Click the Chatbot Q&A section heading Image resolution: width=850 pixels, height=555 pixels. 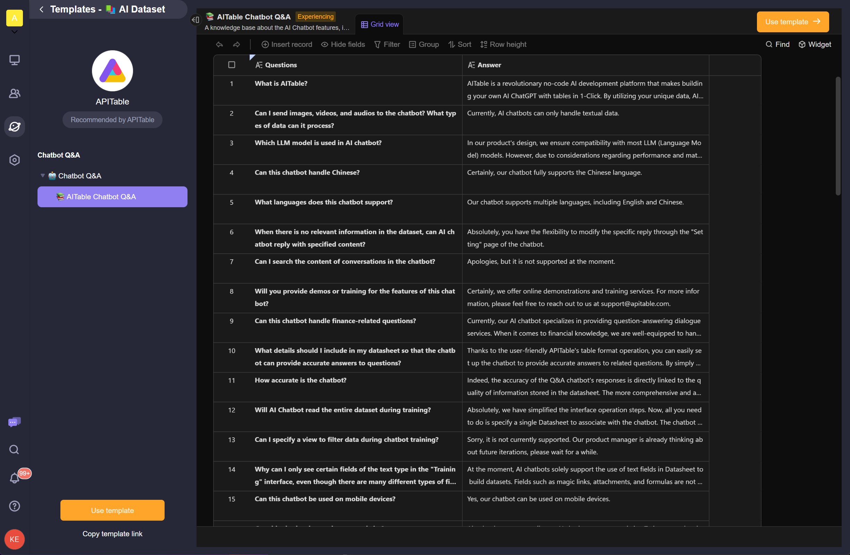pyautogui.click(x=59, y=155)
